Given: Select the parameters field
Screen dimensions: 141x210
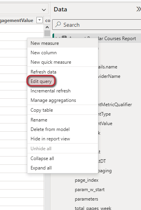Looking at the screenshot, I should click(x=87, y=199).
